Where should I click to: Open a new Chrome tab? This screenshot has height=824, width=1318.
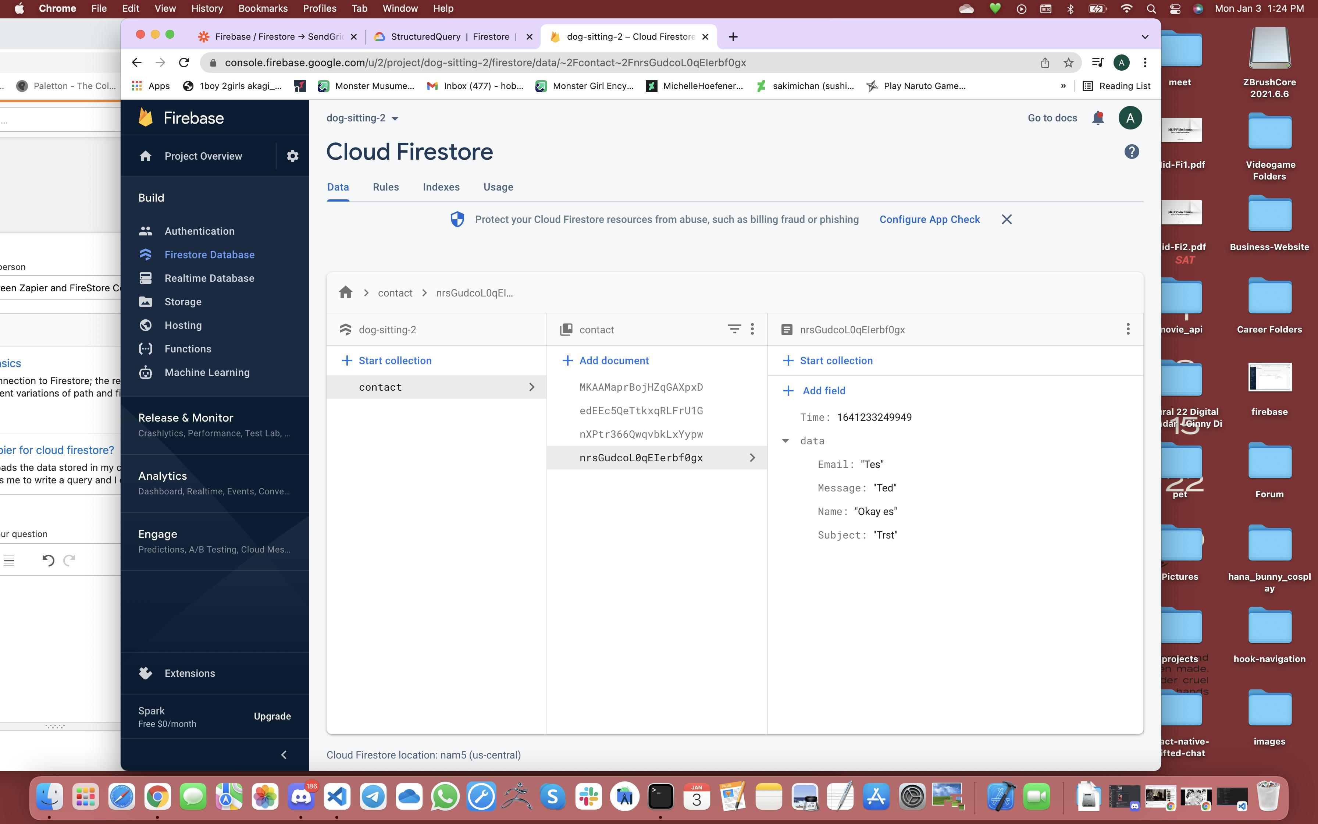[733, 36]
